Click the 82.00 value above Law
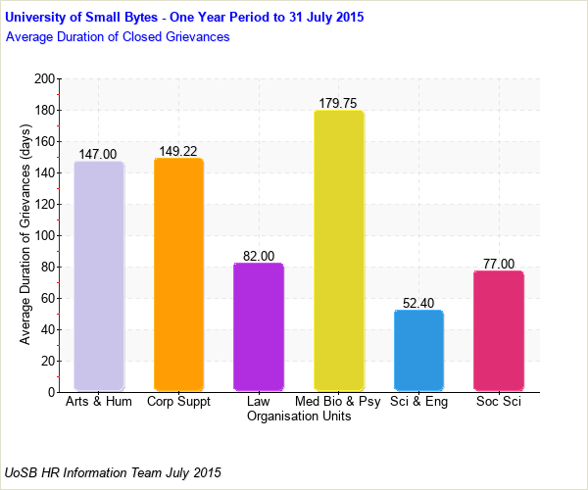This screenshot has height=490, width=588. point(259,256)
